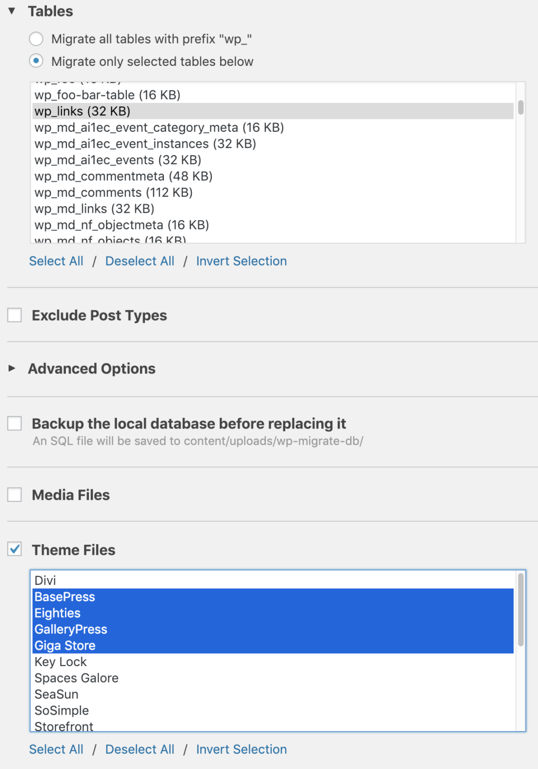538x769 pixels.
Task: Enable the Exclude Post Types checkbox
Action: 14,315
